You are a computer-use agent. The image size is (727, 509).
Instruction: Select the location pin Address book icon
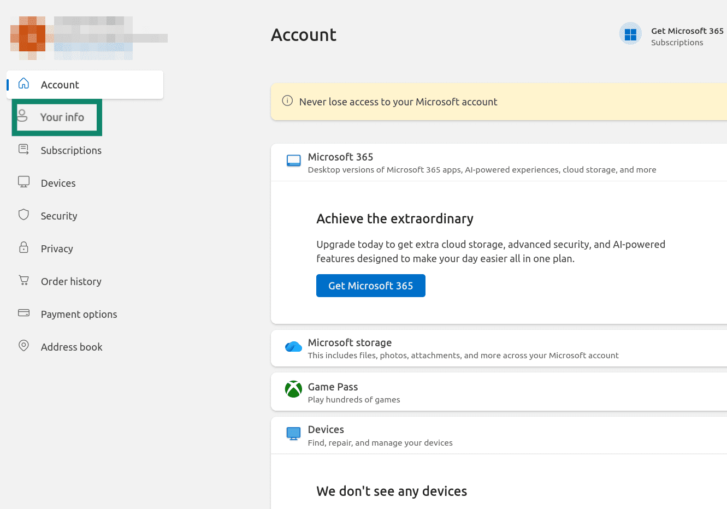[23, 346]
